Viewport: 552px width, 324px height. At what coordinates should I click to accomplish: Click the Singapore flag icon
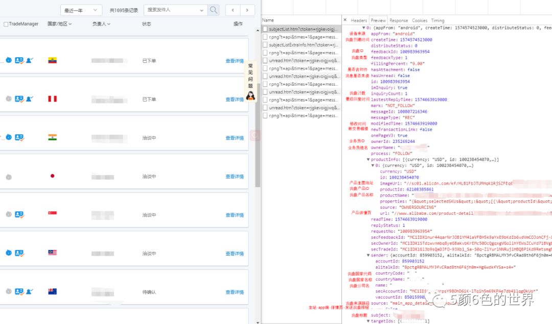pyautogui.click(x=53, y=213)
